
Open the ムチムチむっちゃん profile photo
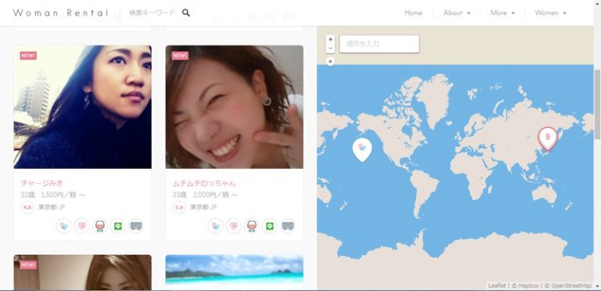pyautogui.click(x=234, y=107)
